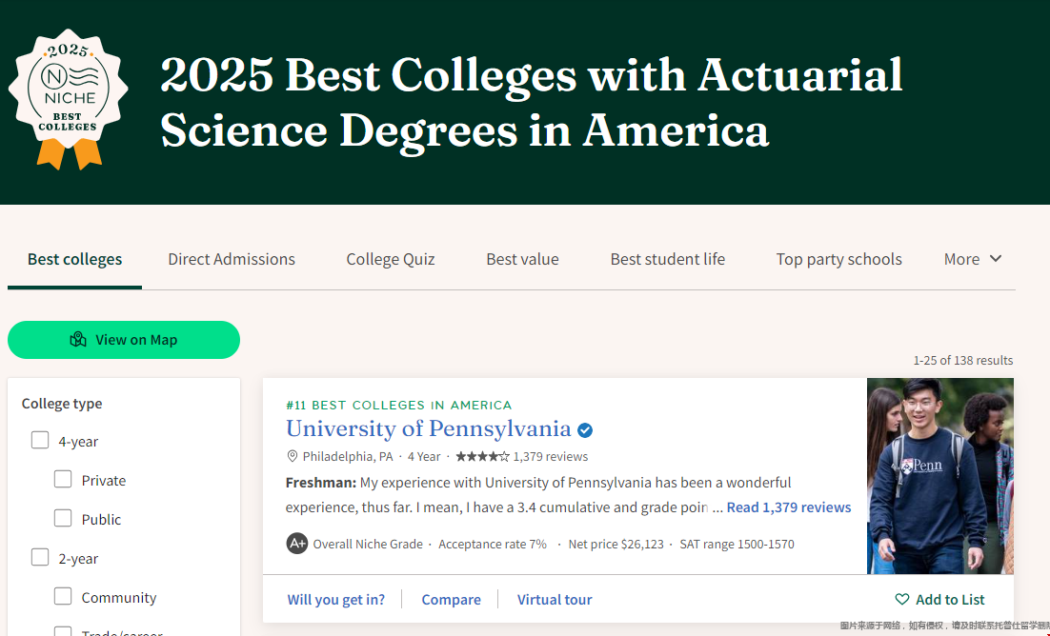Tick the 2-year checkbox
Viewport: 1050px width, 636px height.
click(x=40, y=557)
